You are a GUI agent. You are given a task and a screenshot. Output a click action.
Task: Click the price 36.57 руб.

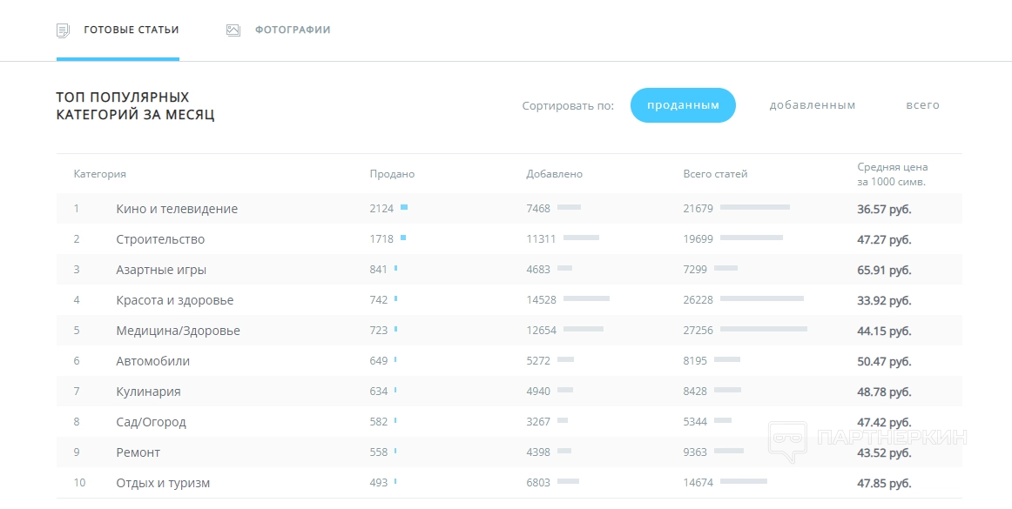tap(884, 210)
